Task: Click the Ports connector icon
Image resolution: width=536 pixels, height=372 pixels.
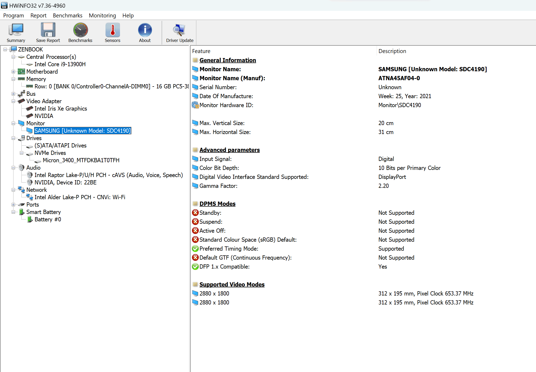Action: pyautogui.click(x=21, y=204)
